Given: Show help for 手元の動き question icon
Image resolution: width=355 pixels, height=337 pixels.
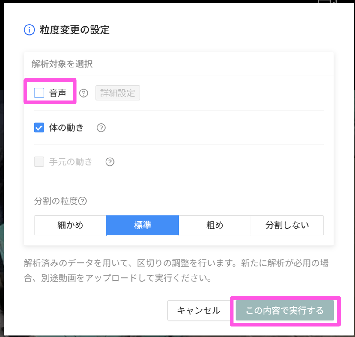Looking at the screenshot, I should tap(110, 162).
